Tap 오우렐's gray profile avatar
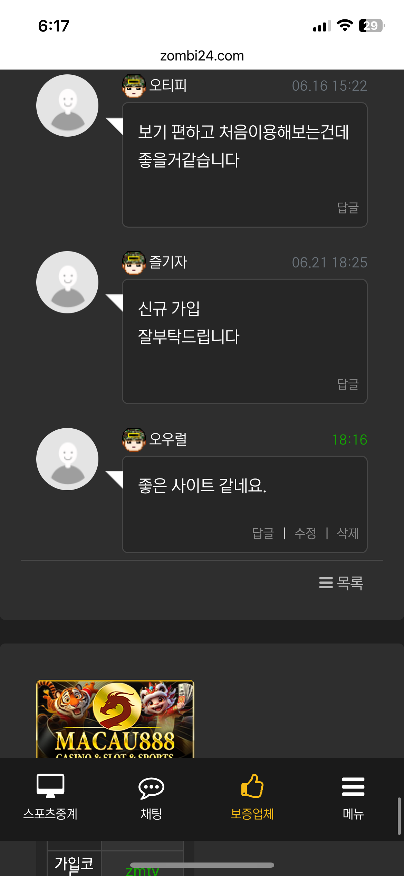Image resolution: width=404 pixels, height=876 pixels. coord(67,459)
